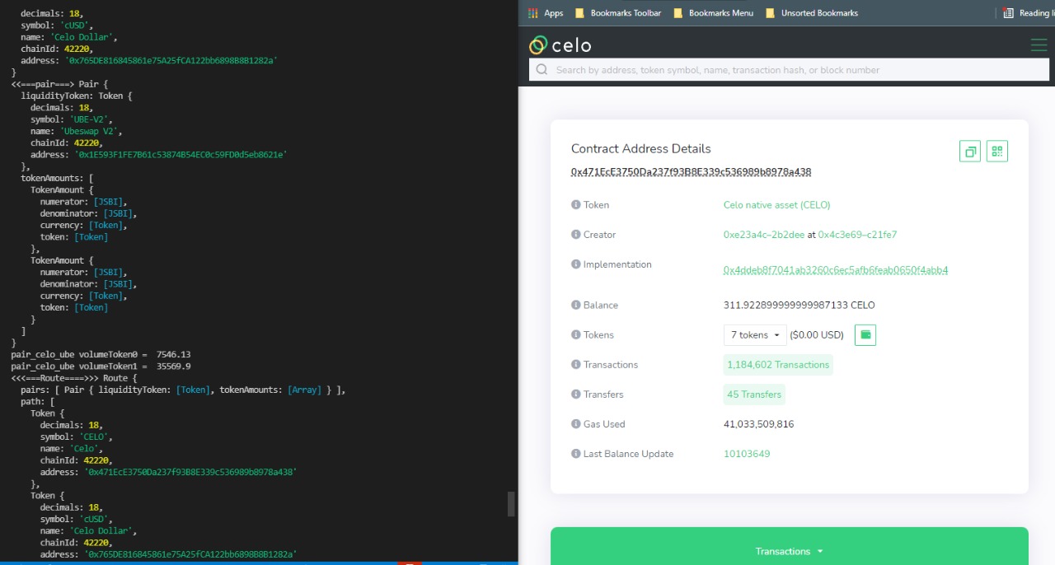Click the 311.922899999999987133 CELO balance value
This screenshot has width=1055, height=565.
click(x=799, y=306)
